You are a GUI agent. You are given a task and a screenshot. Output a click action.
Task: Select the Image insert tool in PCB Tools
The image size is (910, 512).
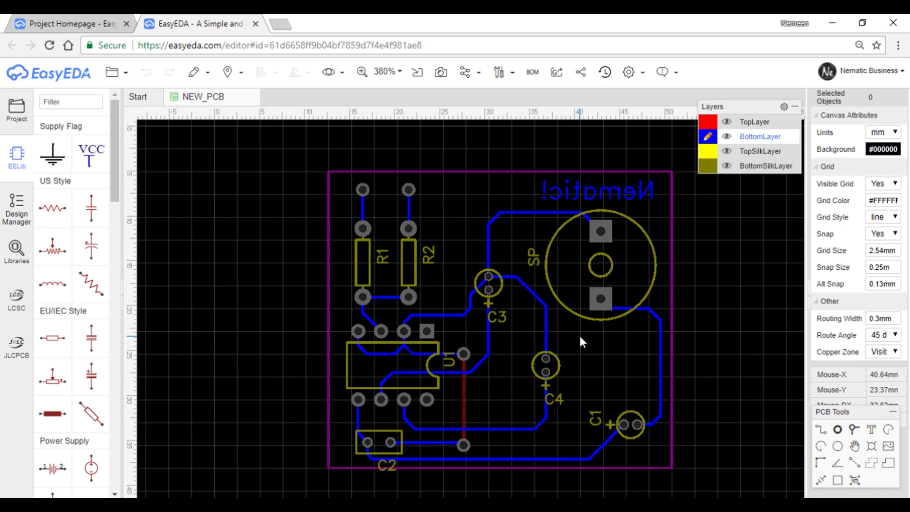[888, 446]
